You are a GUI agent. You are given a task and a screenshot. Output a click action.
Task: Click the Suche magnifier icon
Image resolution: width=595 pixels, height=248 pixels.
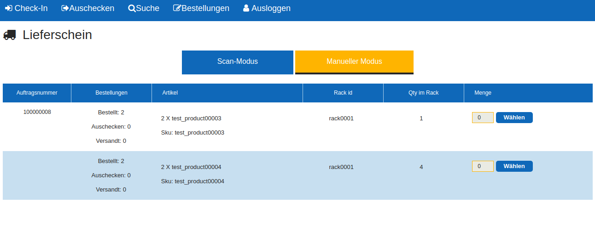coord(132,8)
